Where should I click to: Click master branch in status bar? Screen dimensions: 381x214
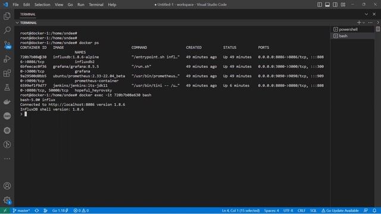[21, 210]
